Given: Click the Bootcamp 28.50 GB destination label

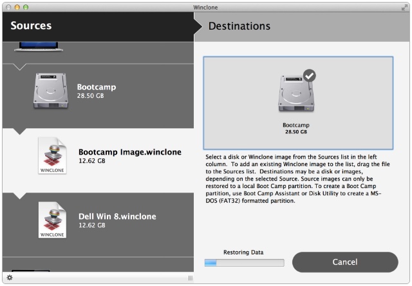Looking at the screenshot, I should pyautogui.click(x=296, y=128).
